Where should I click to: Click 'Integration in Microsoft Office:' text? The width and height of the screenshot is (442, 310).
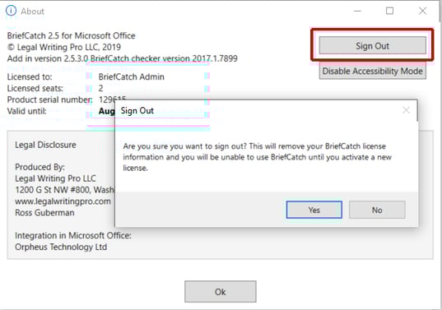73,235
